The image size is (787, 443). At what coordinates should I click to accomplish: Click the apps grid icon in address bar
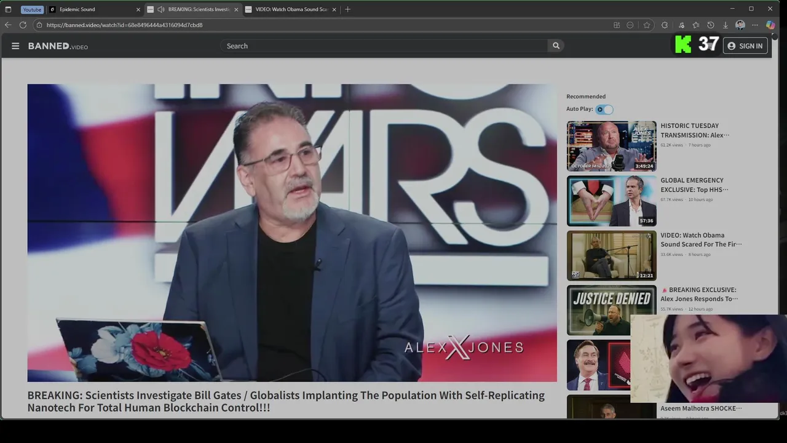pos(617,25)
